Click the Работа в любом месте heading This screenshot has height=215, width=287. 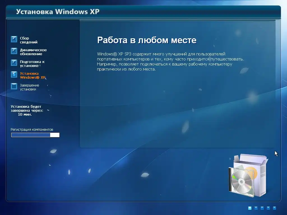tap(147, 40)
